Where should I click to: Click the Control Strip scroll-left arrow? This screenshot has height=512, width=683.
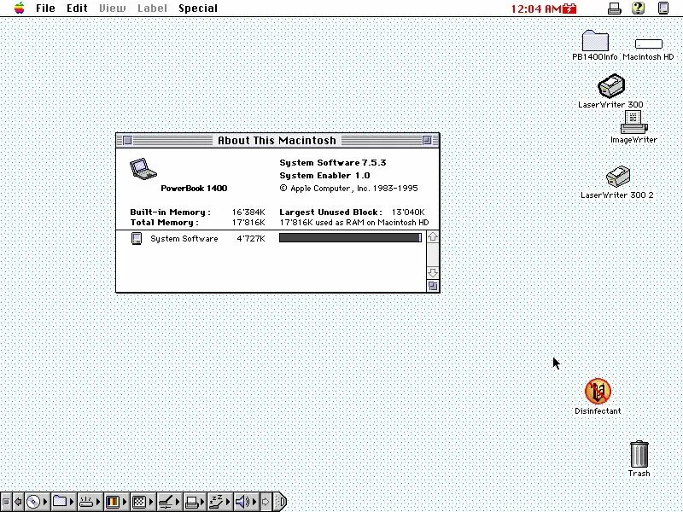click(x=18, y=502)
